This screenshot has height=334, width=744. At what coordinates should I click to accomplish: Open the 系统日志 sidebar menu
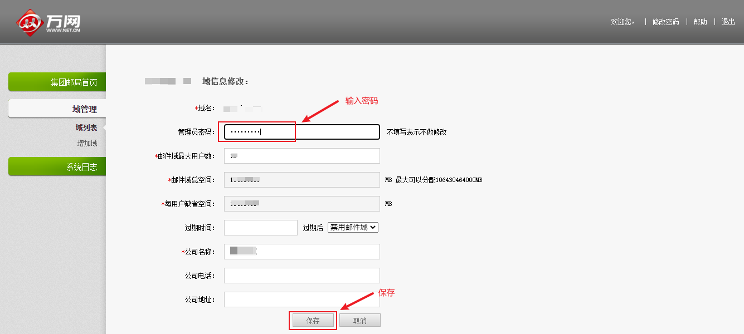tap(57, 167)
